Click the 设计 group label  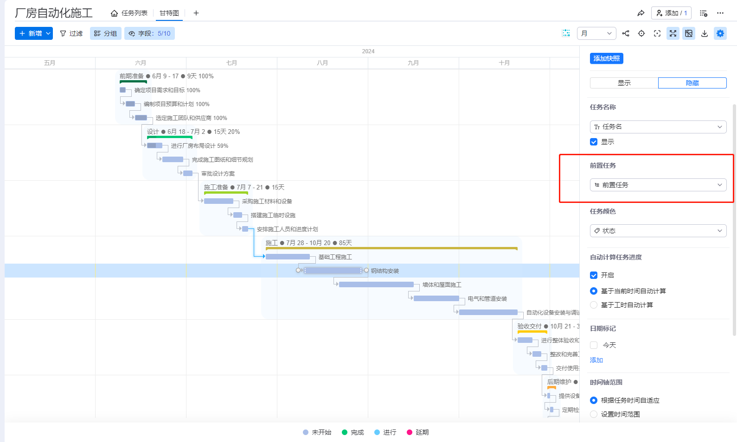point(153,132)
